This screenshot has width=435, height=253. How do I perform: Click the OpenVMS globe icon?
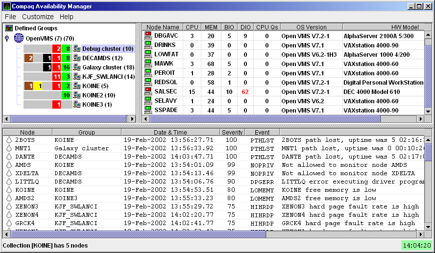click(x=19, y=38)
